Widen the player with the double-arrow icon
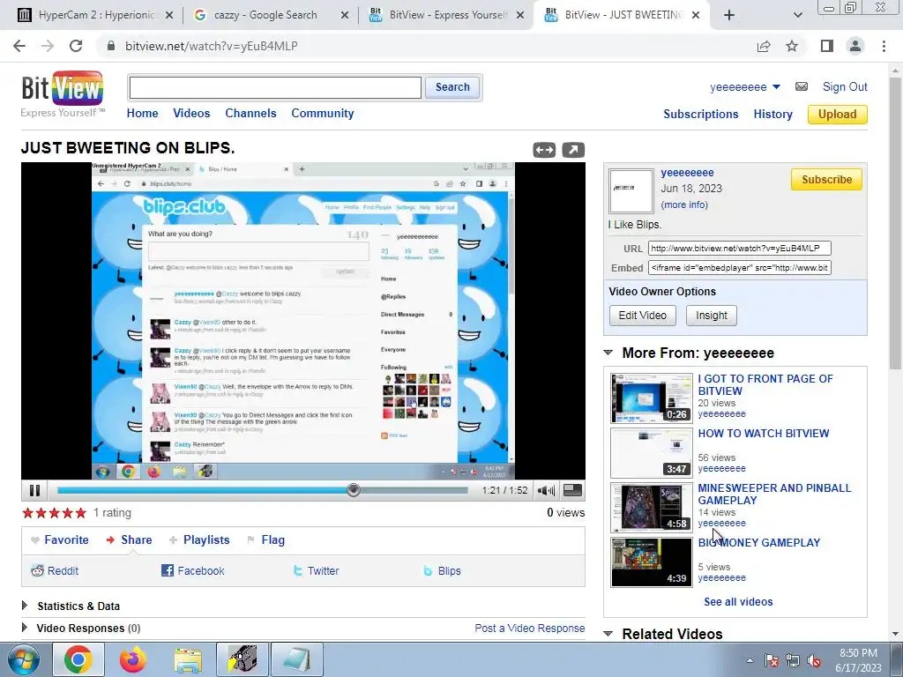The width and height of the screenshot is (903, 677). [544, 150]
